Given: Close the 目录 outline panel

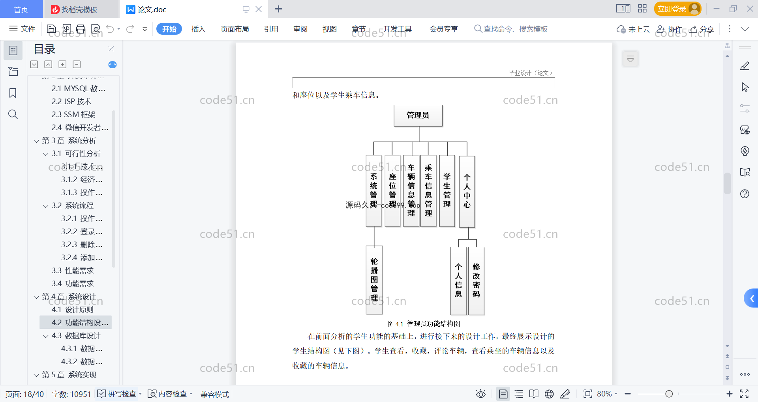Looking at the screenshot, I should pos(111,49).
